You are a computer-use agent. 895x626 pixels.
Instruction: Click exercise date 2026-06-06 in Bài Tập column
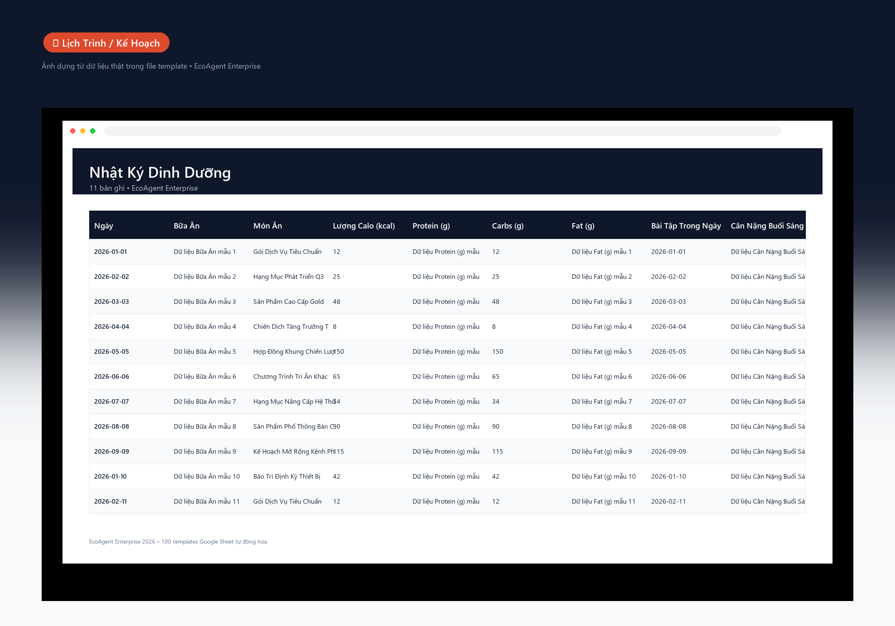tap(669, 377)
